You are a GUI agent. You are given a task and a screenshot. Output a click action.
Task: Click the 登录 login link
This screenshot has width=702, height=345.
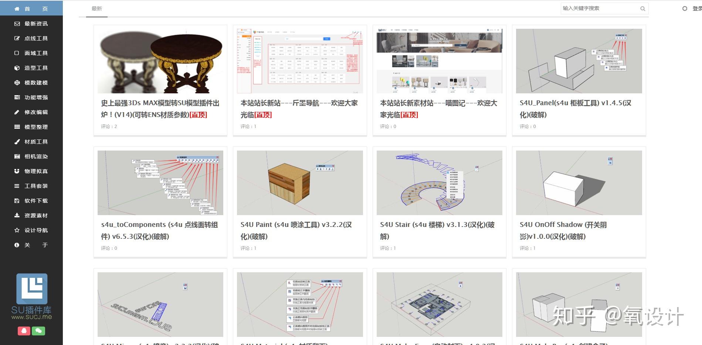697,8
